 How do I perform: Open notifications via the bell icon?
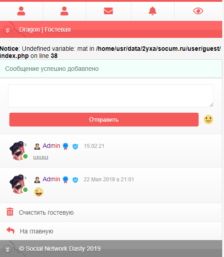tap(152, 11)
